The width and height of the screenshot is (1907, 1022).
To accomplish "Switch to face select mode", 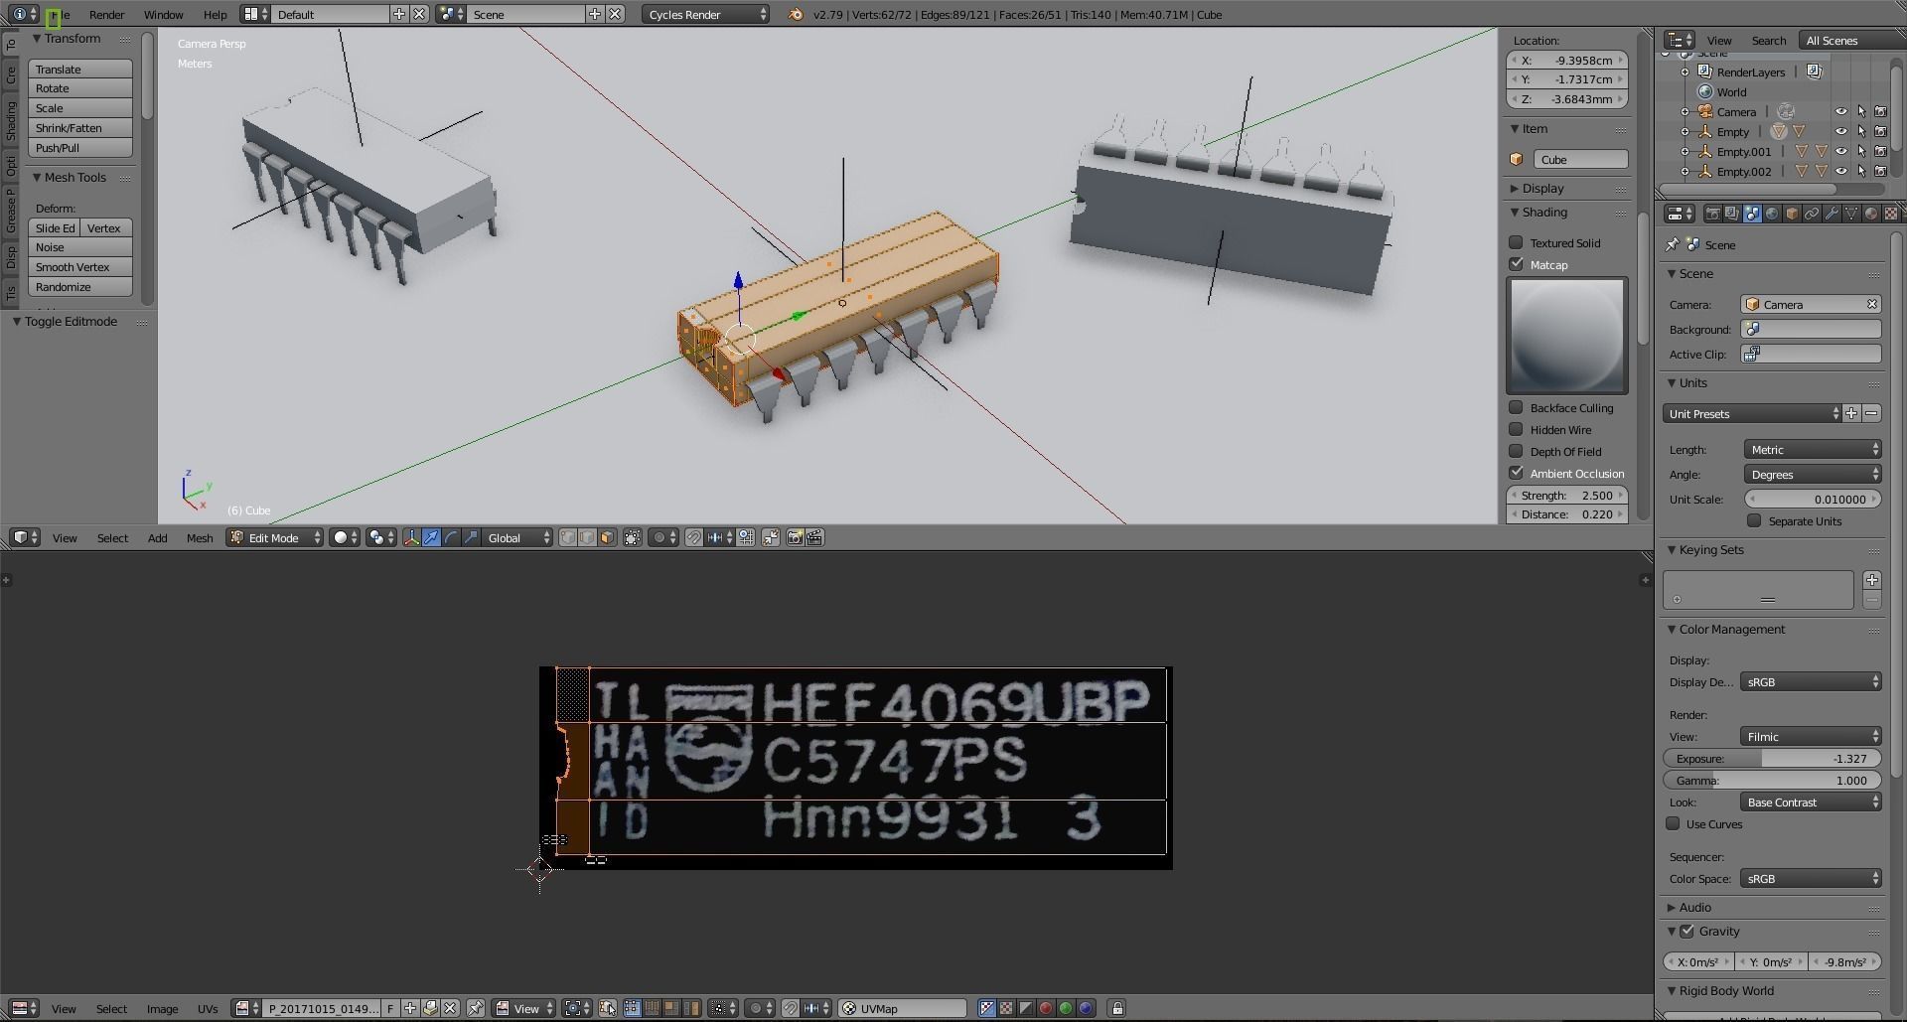I will point(607,537).
